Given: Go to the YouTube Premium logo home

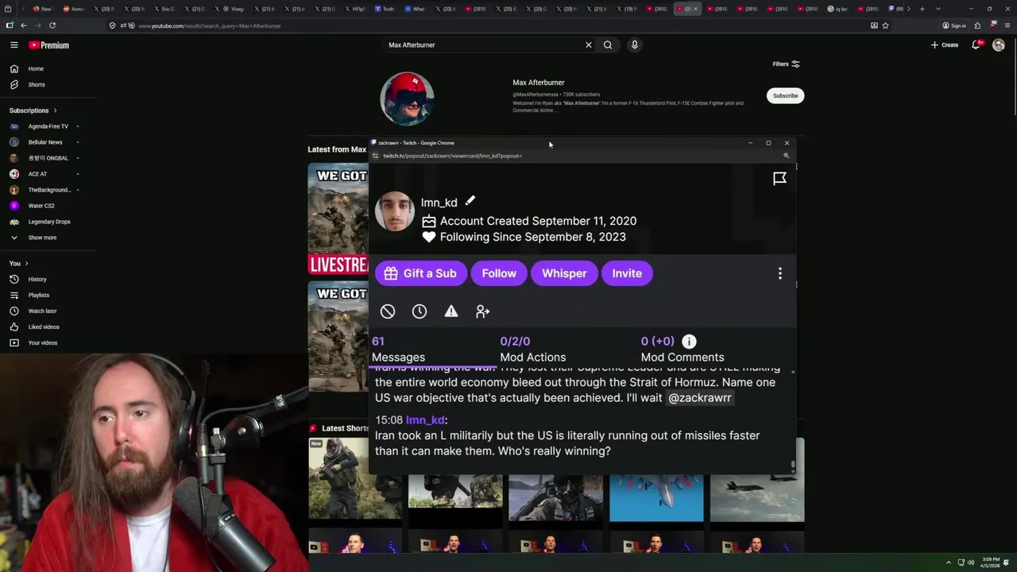Looking at the screenshot, I should [x=49, y=45].
